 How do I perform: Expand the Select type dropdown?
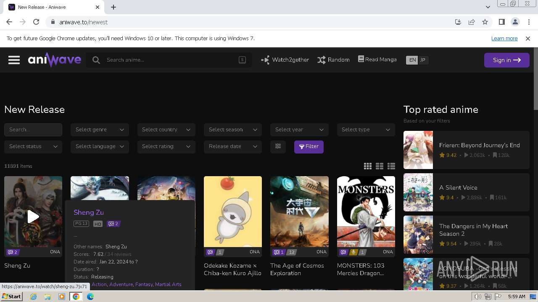pos(366,130)
